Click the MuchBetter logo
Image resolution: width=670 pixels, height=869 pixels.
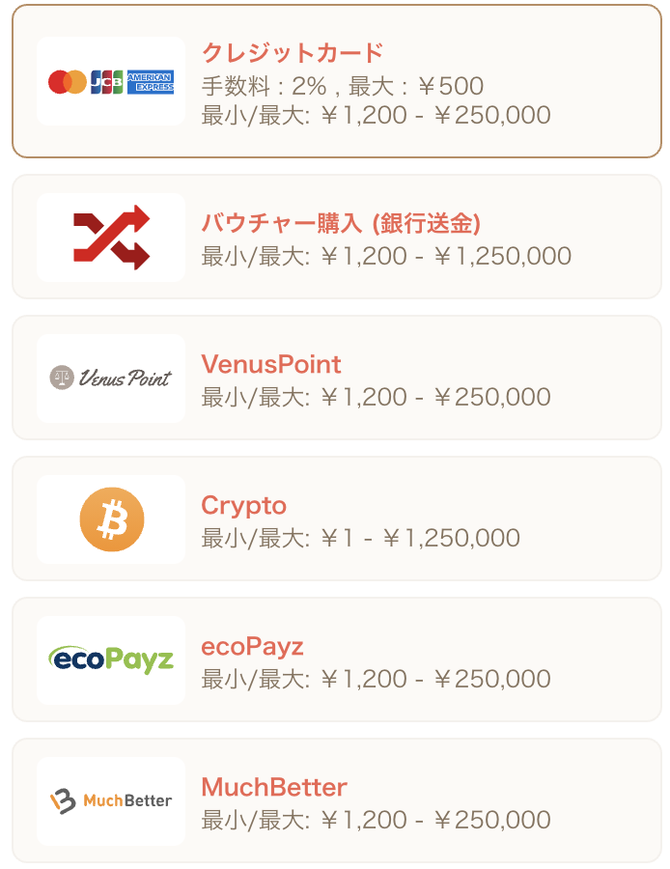click(x=111, y=800)
